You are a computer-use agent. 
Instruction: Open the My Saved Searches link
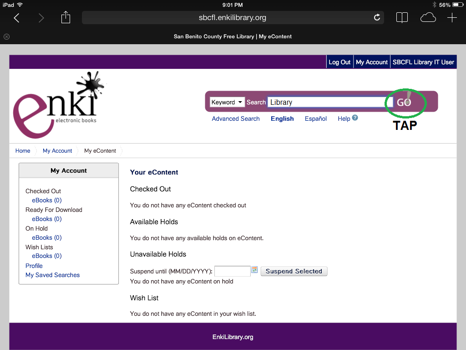click(53, 275)
